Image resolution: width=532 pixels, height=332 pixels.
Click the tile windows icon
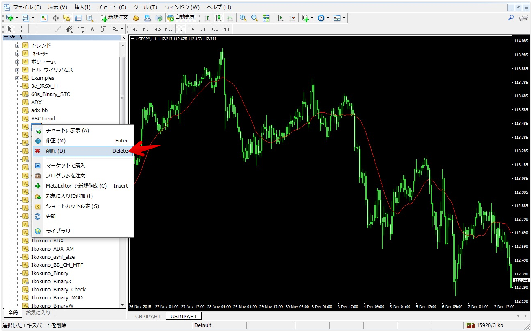pos(266,18)
